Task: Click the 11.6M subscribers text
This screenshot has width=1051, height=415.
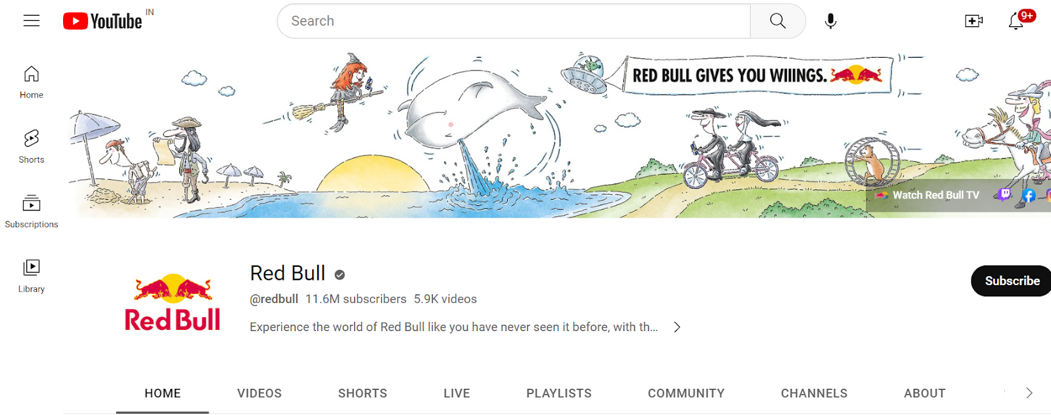Action: 356,299
